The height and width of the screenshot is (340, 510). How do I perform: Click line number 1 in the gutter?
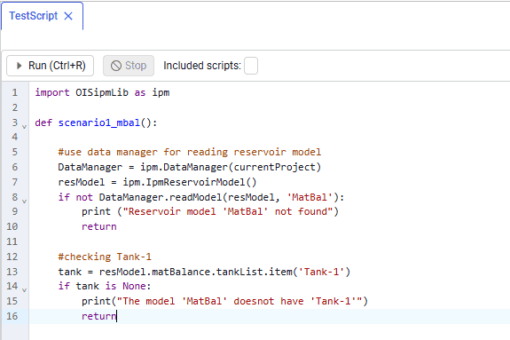(15, 93)
